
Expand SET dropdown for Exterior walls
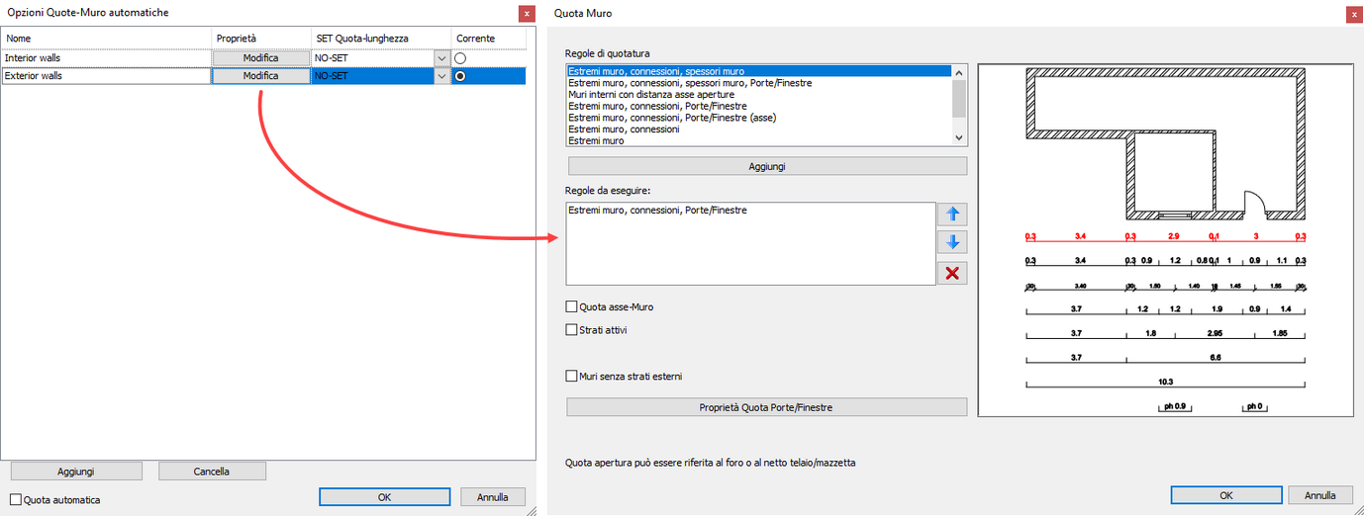(441, 76)
